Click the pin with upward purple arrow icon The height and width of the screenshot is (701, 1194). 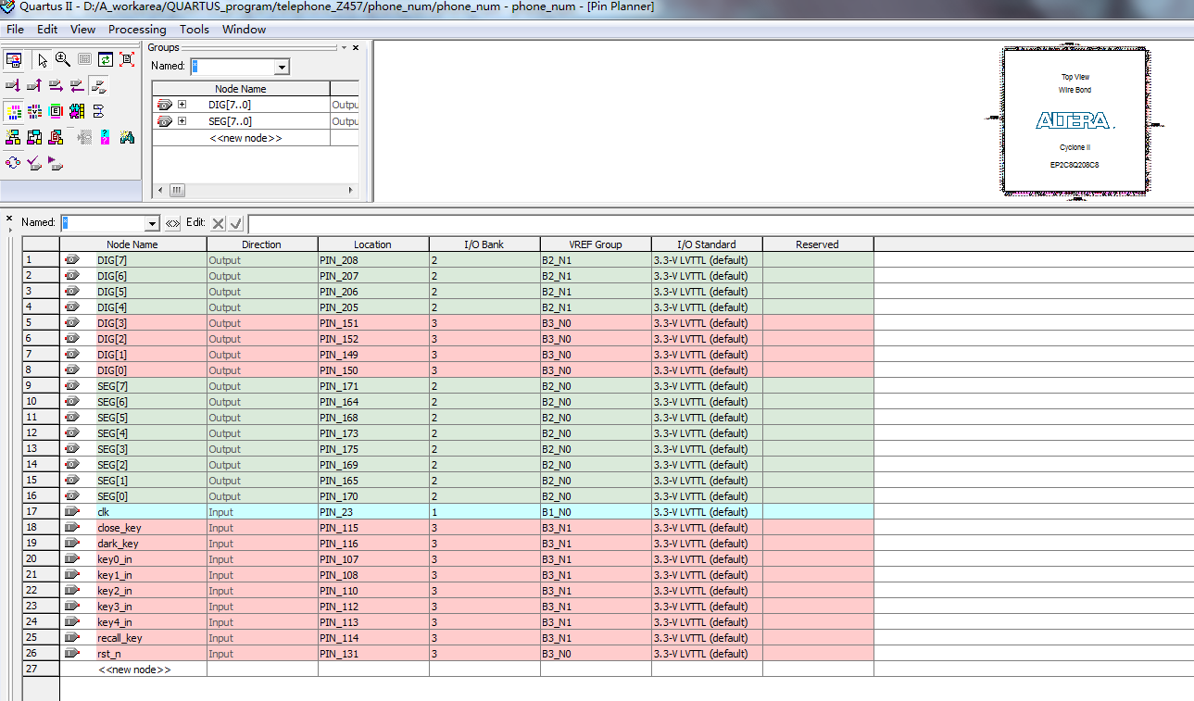[x=34, y=86]
